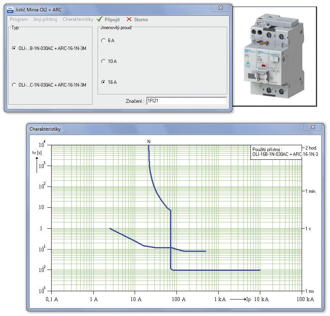Select type OLI-...C-1N-030AC + ARC-16-1N-3M
Image resolution: width=330 pixels, height=316 pixels.
tap(49, 85)
